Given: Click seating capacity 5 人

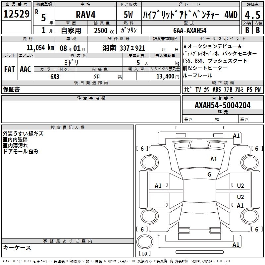Looking at the screenshot, I should tap(142, 63).
